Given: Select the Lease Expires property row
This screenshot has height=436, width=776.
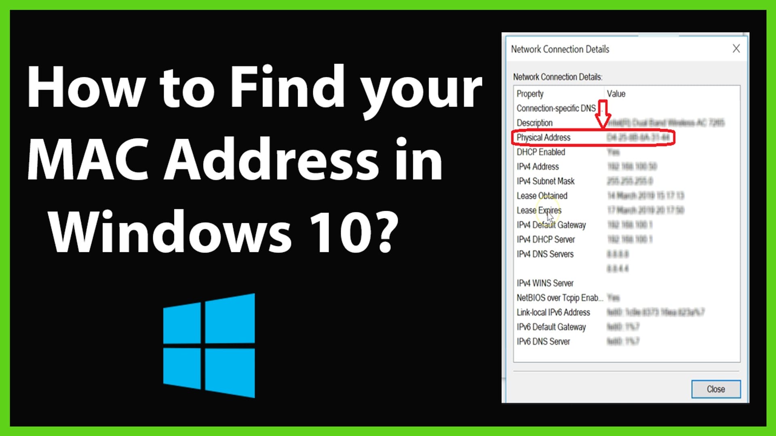Looking at the screenshot, I should tap(586, 210).
